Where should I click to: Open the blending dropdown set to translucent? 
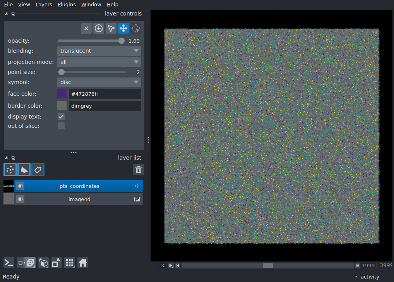(99, 51)
